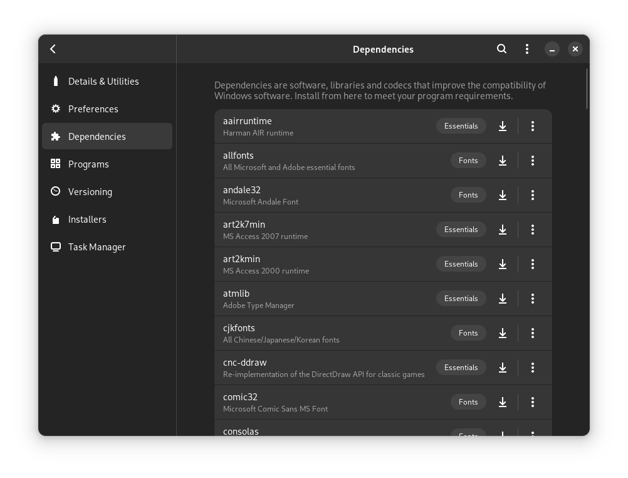628x478 pixels.
Task: Open the main three-dot menu in header
Action: click(x=526, y=49)
